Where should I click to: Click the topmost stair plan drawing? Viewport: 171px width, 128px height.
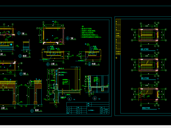[x=149, y=35]
